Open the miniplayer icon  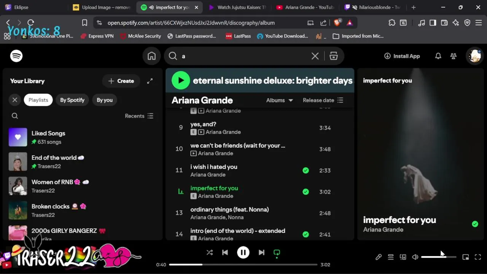(465, 257)
